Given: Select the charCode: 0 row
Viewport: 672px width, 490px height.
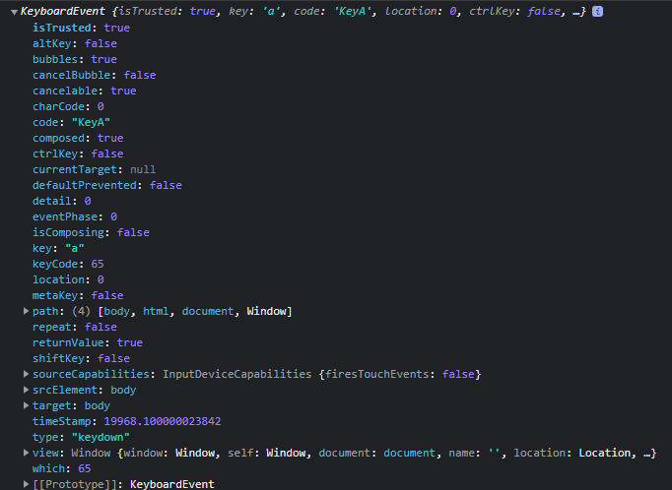Looking at the screenshot, I should click(68, 106).
